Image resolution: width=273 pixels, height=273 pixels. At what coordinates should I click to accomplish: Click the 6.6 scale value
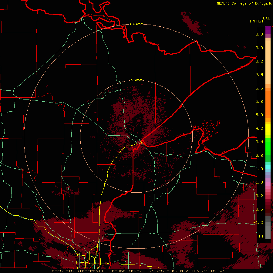[259, 88]
